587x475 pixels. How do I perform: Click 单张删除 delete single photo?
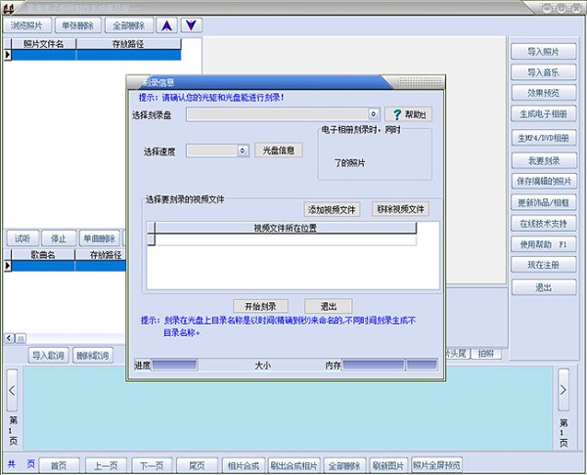(x=78, y=25)
